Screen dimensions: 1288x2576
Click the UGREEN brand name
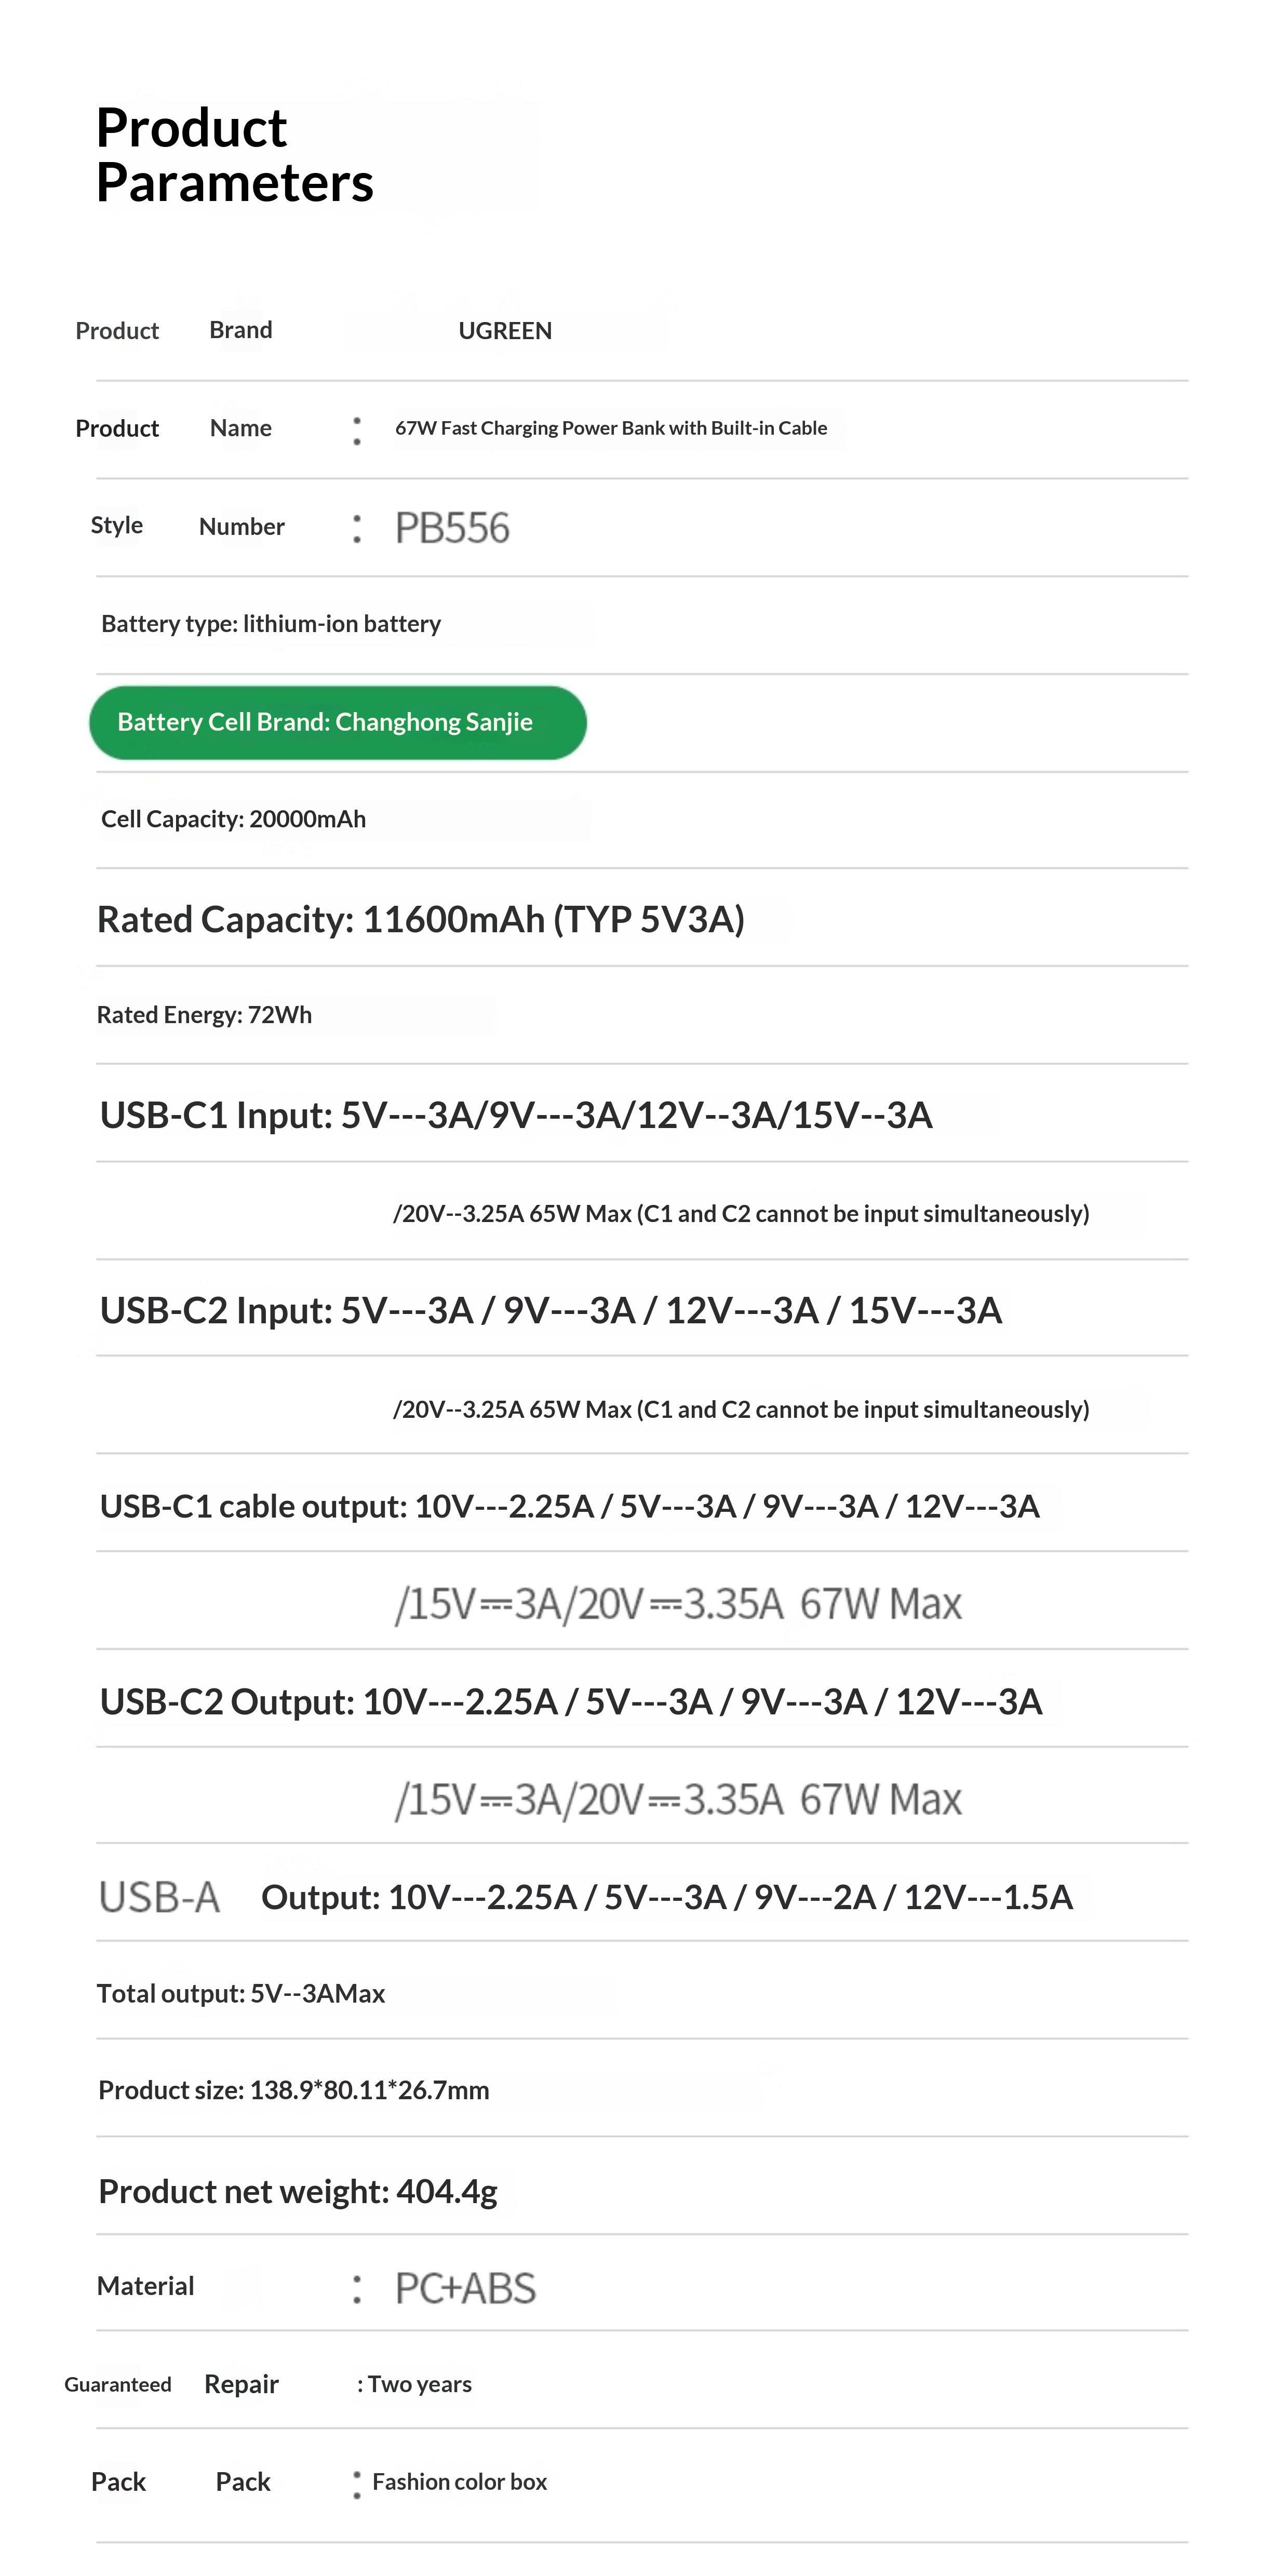click(505, 331)
